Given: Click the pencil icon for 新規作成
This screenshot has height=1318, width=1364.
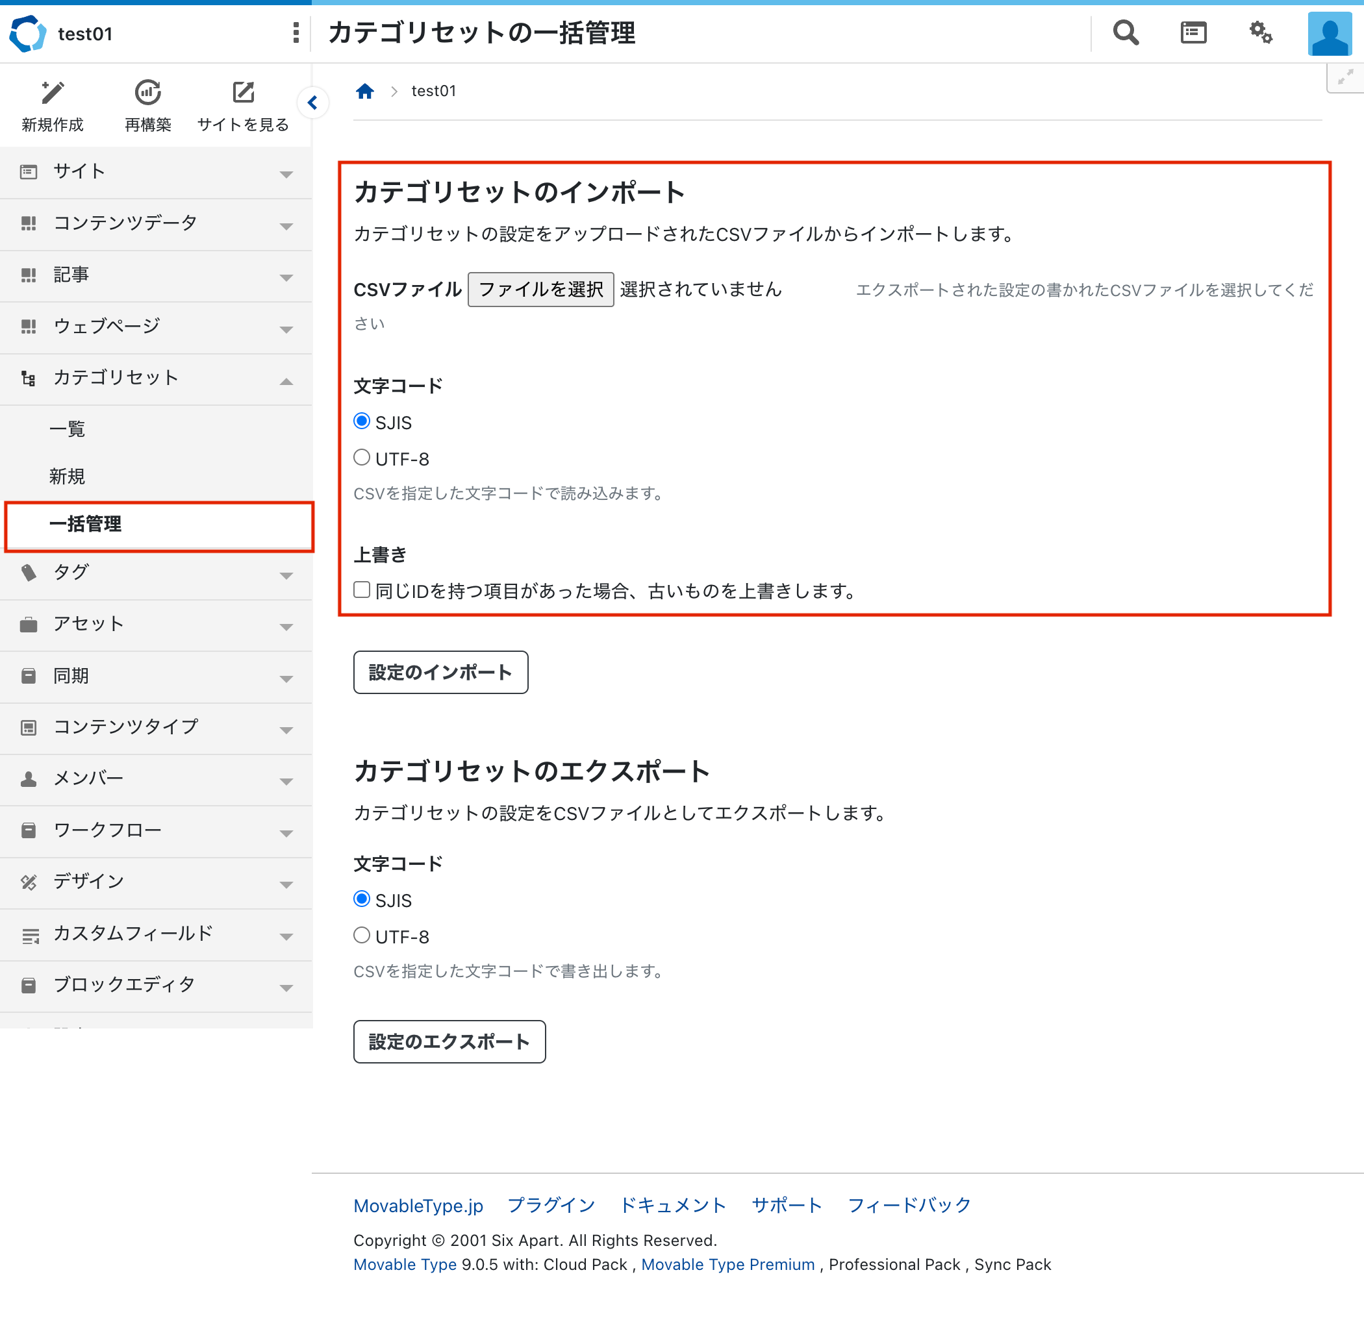Looking at the screenshot, I should 52,92.
